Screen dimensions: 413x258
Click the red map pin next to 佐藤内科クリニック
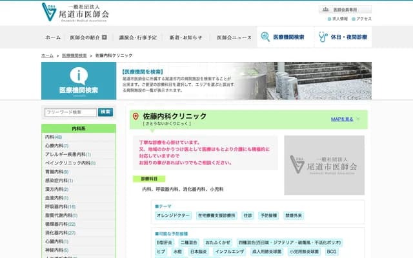pyautogui.click(x=136, y=116)
